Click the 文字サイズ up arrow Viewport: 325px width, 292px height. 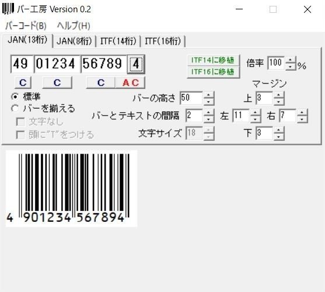pos(209,130)
